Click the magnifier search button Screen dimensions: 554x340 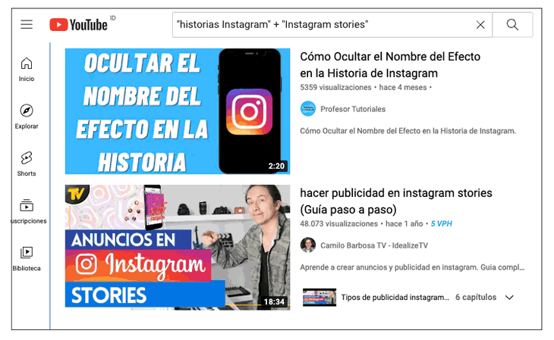512,25
